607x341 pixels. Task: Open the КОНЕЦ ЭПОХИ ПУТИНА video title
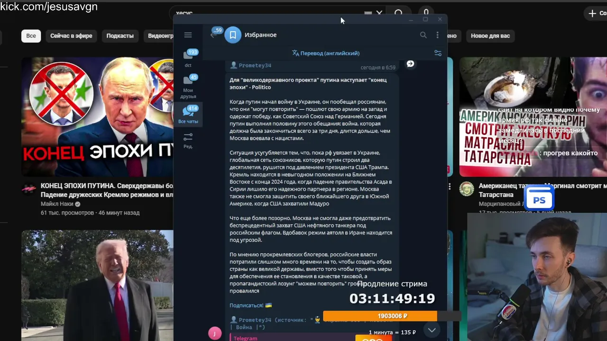coord(107,190)
